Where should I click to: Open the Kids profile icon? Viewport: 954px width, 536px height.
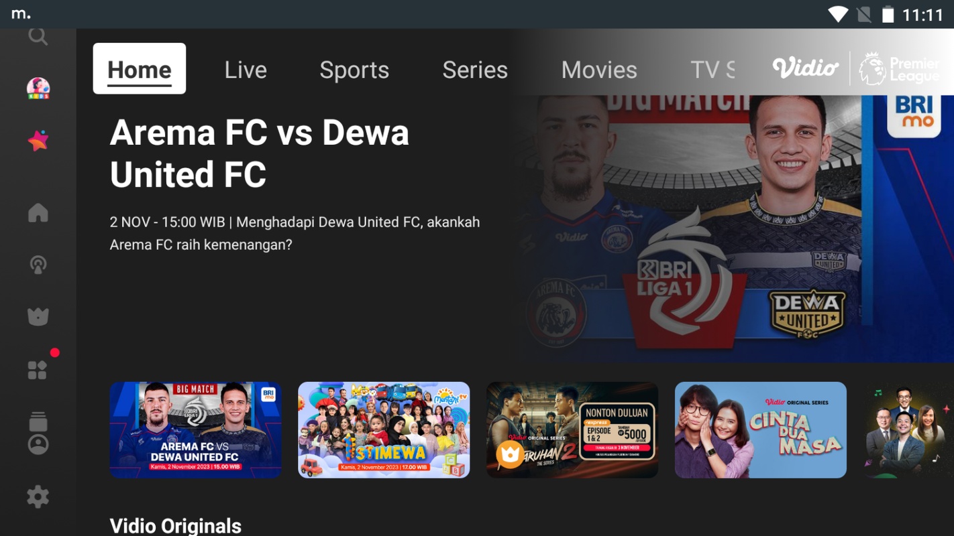pyautogui.click(x=38, y=88)
